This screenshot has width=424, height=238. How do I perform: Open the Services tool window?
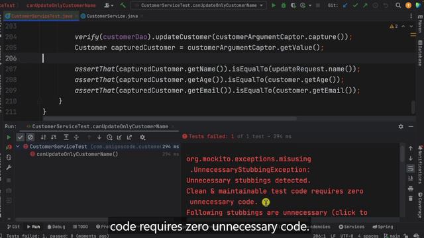click(352, 227)
